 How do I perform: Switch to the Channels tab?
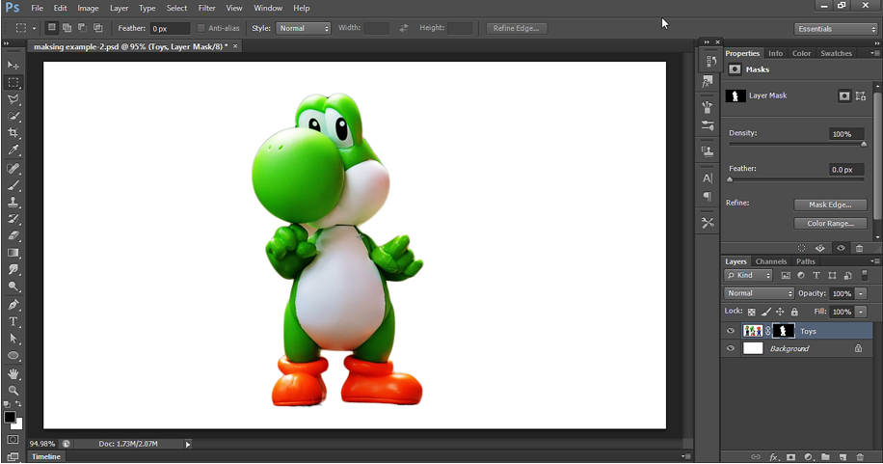771,261
